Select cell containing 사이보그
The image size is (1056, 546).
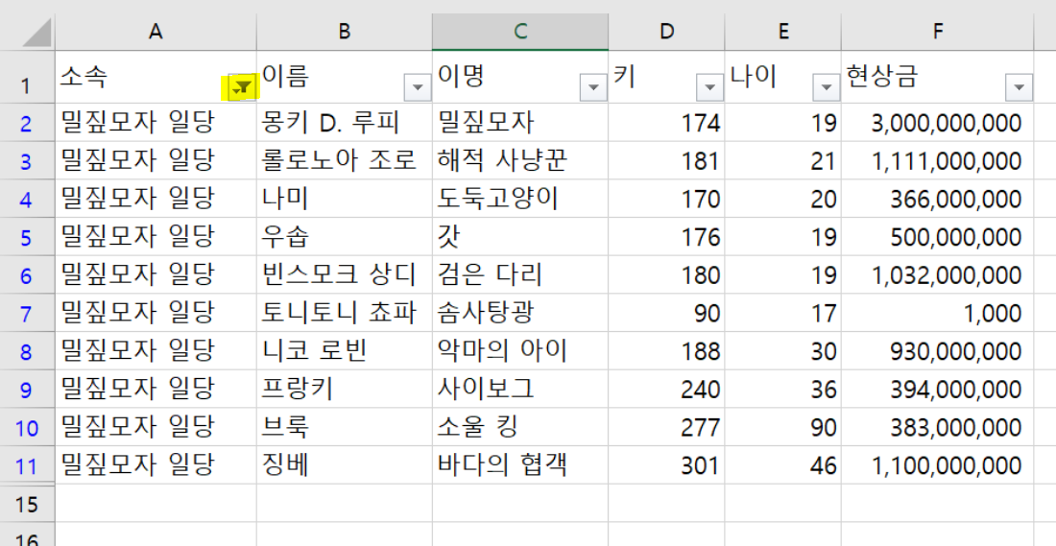click(x=520, y=390)
